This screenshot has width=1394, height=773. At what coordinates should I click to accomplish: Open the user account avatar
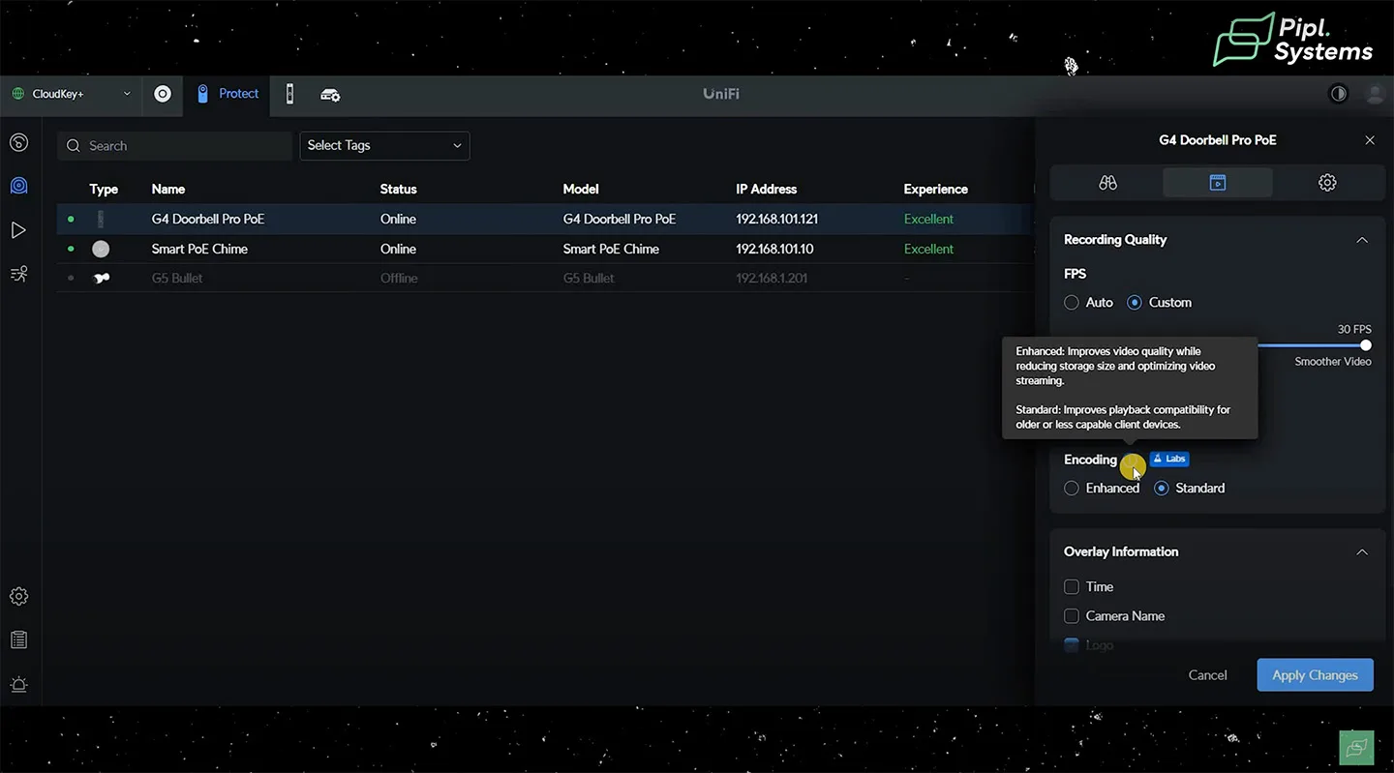[x=1375, y=94]
